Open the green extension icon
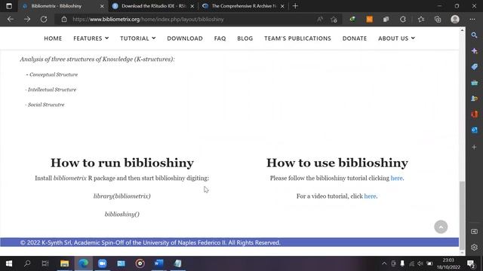Viewport: 483px width, 271px height. (352, 19)
